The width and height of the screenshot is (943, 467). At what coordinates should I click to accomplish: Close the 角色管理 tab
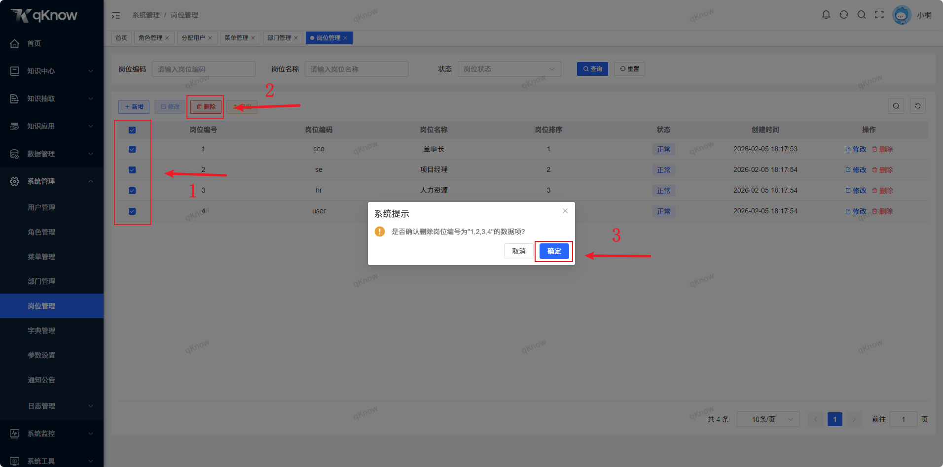[167, 38]
